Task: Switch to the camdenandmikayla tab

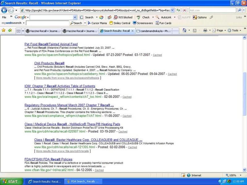Action: 154,31
